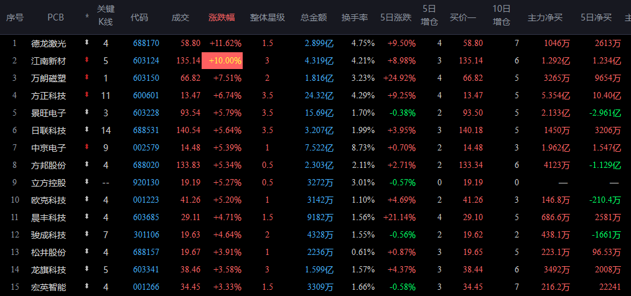Sort by 换手率 column header
This screenshot has width=631, height=296.
[355, 17]
